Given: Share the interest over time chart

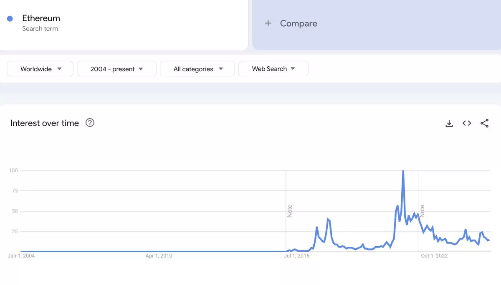Looking at the screenshot, I should point(484,123).
